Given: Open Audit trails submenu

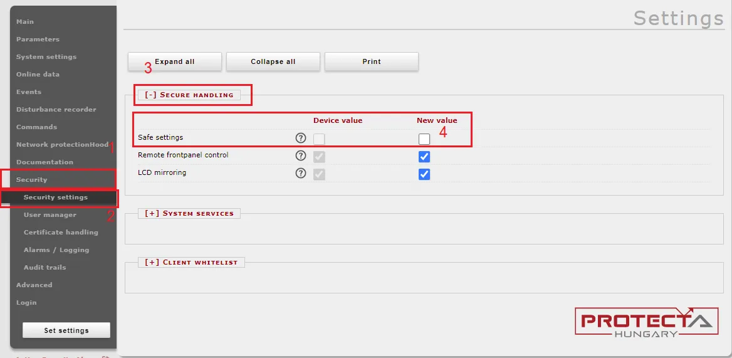Looking at the screenshot, I should point(45,268).
